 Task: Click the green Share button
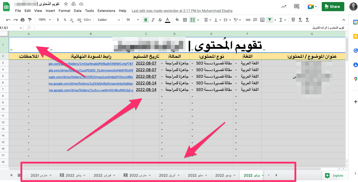[333, 7]
